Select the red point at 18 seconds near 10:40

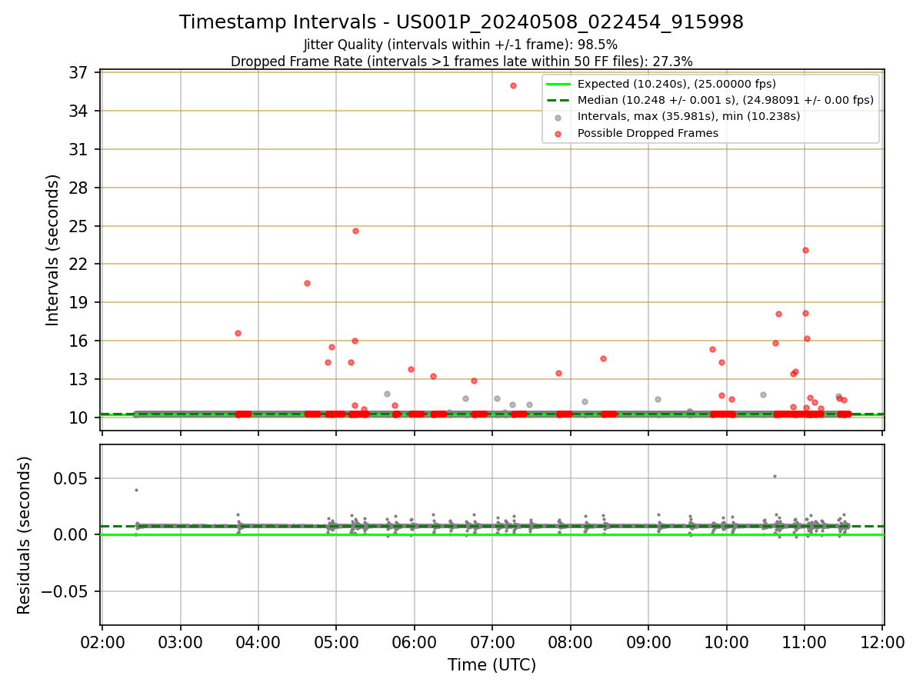(778, 314)
